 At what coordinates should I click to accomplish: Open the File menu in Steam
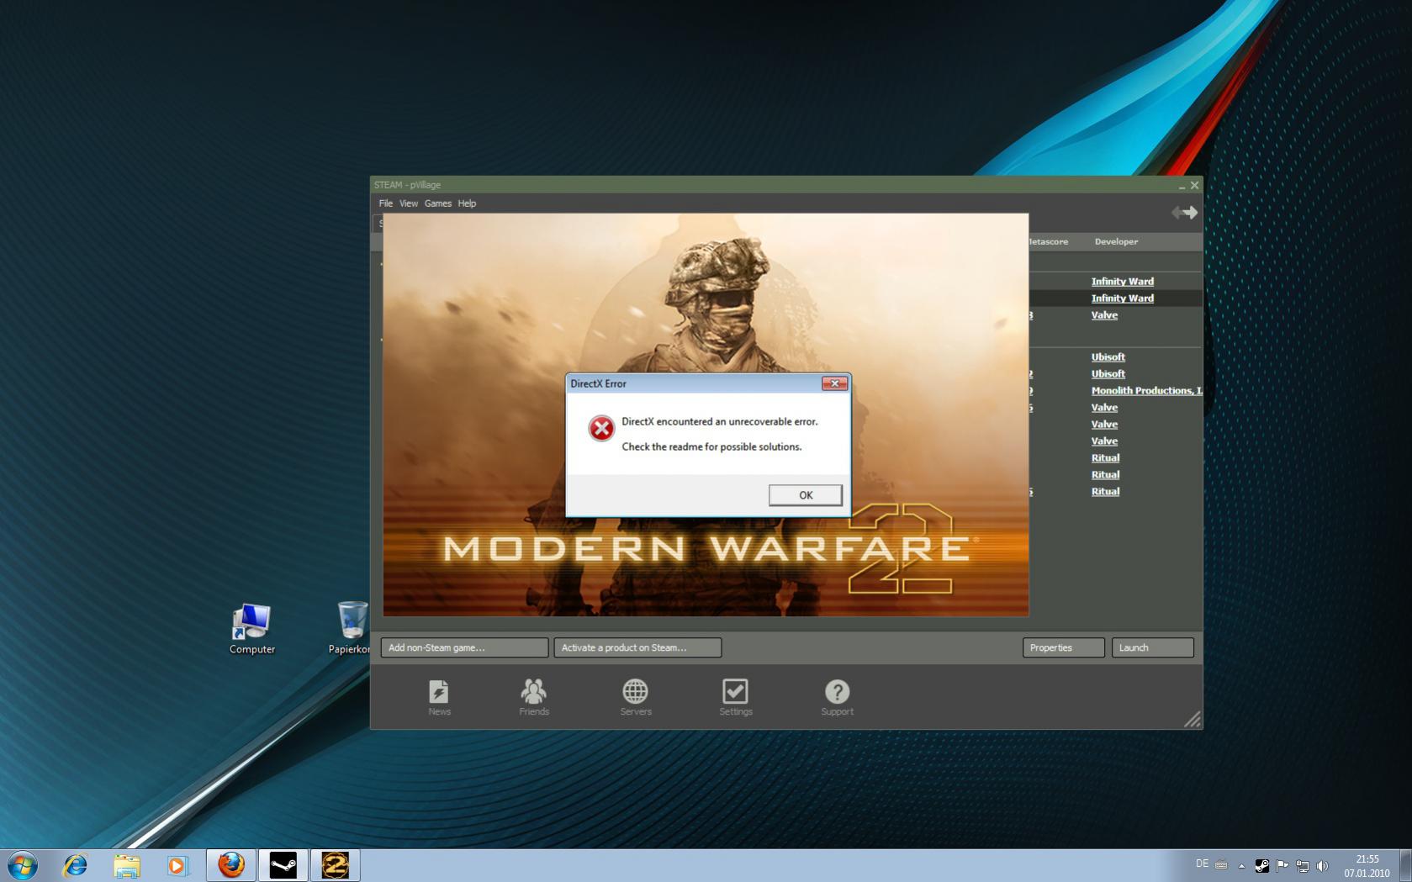[x=385, y=203]
